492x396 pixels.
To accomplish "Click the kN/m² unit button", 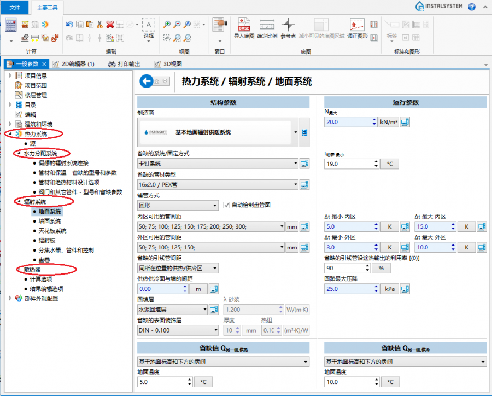I will tap(388, 122).
